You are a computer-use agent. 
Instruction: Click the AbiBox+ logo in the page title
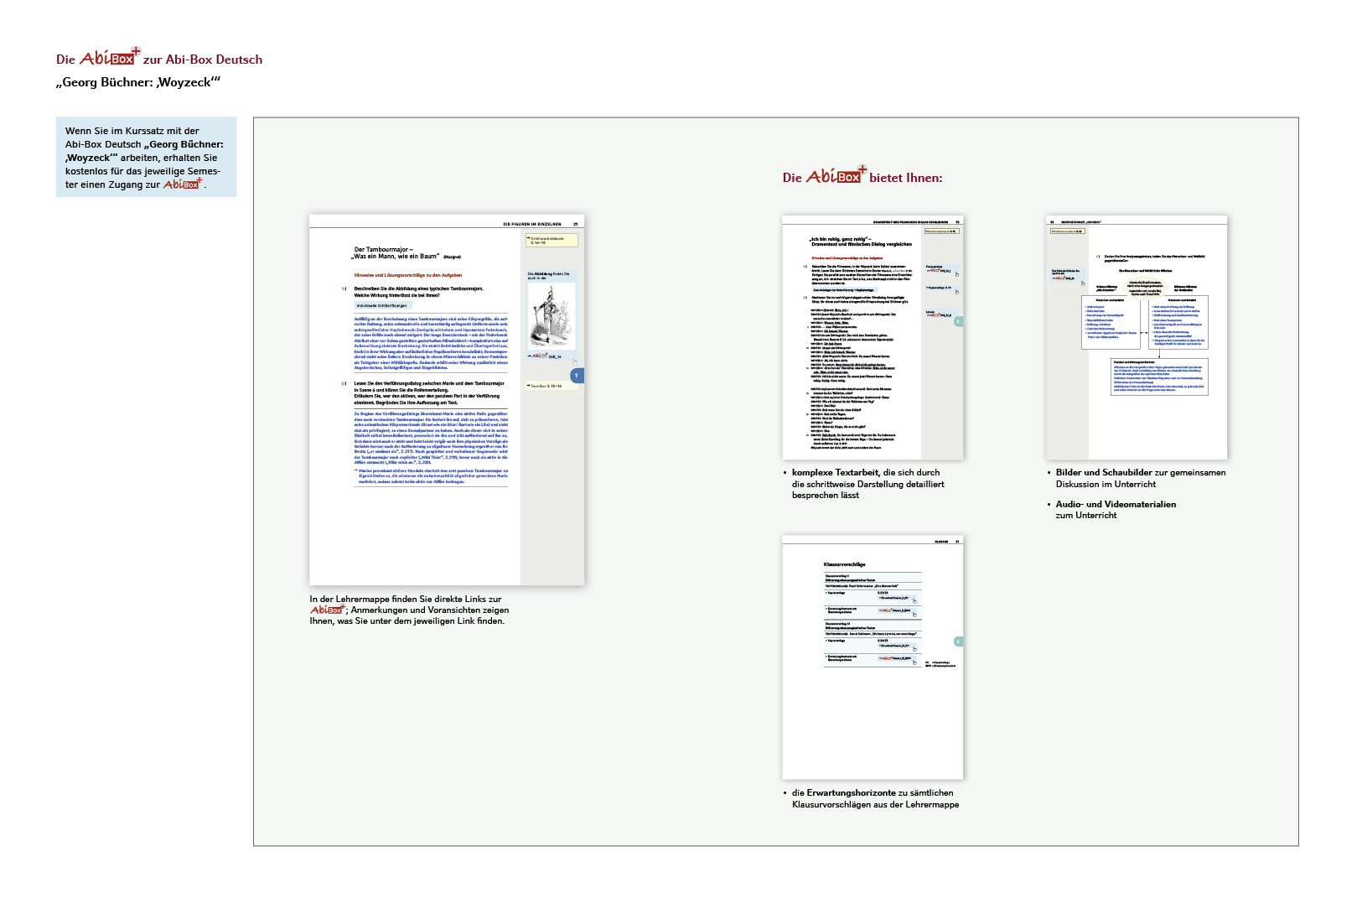pos(110,58)
